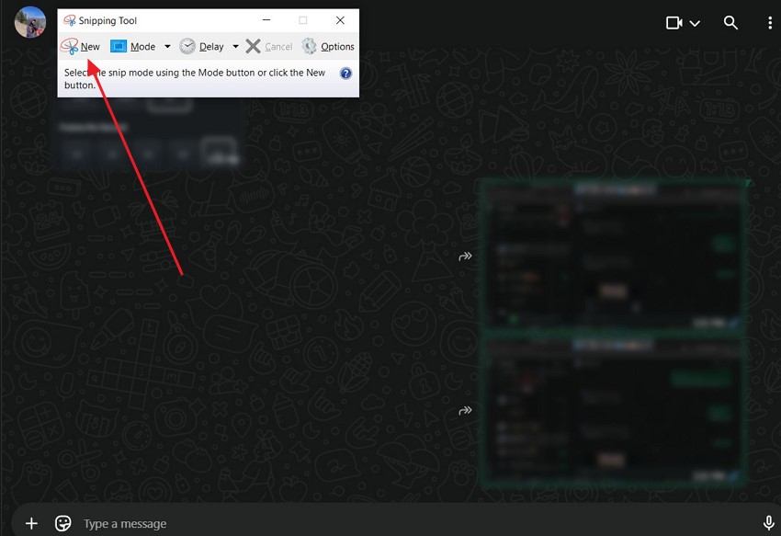
Task: Open the lower blurred image thumbnail
Action: coord(613,409)
